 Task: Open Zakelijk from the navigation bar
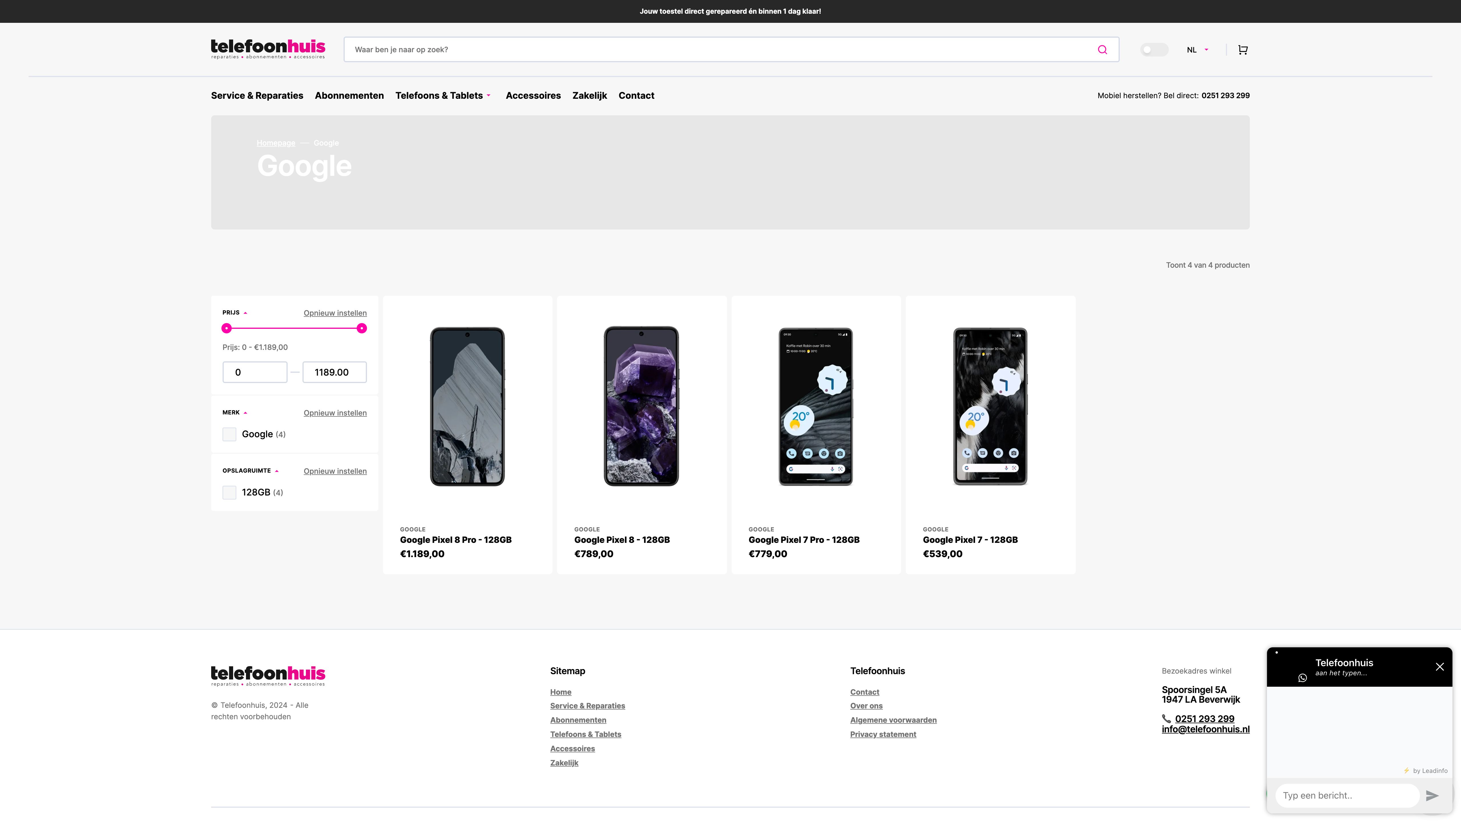click(589, 95)
